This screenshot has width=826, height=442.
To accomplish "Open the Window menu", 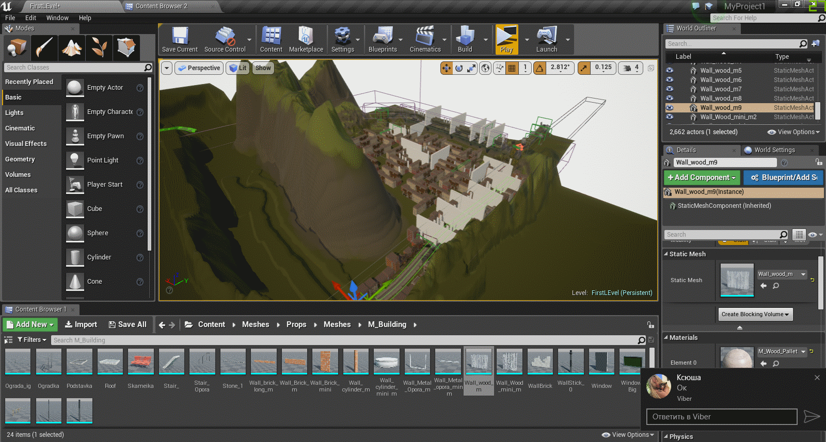I will (x=57, y=18).
